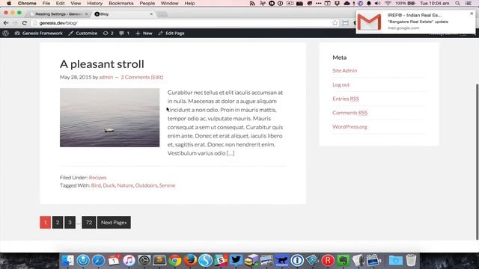479x269 pixels.
Task: Open the Trash in the dock
Action: pyautogui.click(x=411, y=260)
